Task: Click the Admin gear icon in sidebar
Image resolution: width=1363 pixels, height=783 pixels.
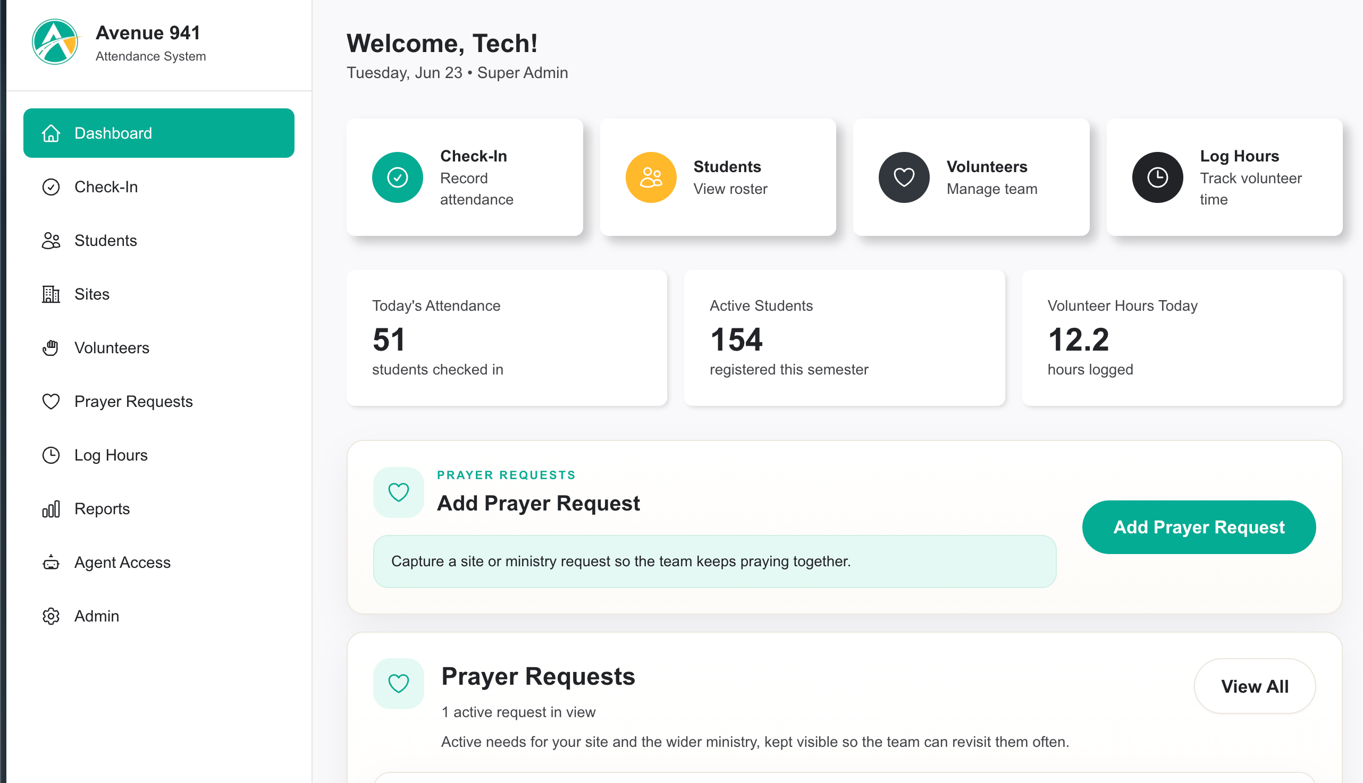Action: click(51, 616)
